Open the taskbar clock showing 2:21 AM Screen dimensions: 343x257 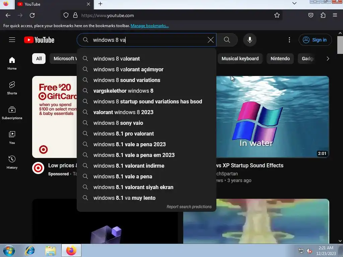pos(326,251)
